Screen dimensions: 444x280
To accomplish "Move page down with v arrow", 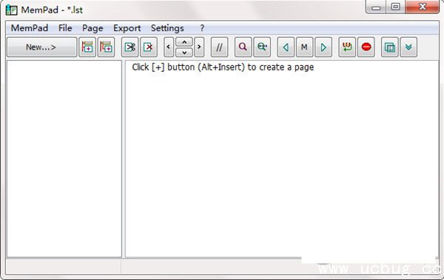I will click(184, 52).
